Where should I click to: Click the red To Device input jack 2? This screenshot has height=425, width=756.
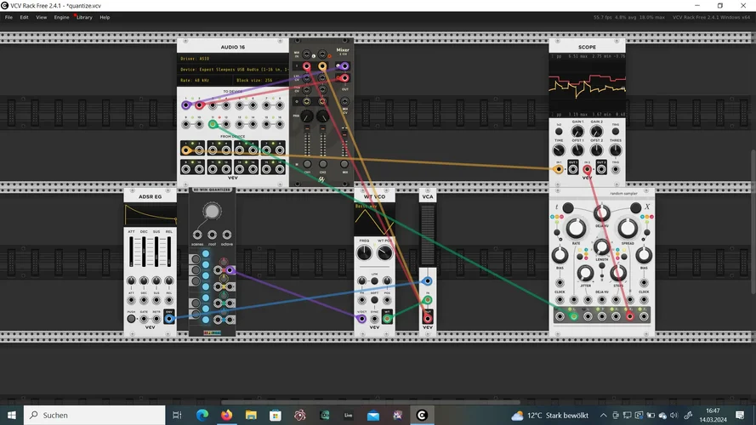(199, 105)
